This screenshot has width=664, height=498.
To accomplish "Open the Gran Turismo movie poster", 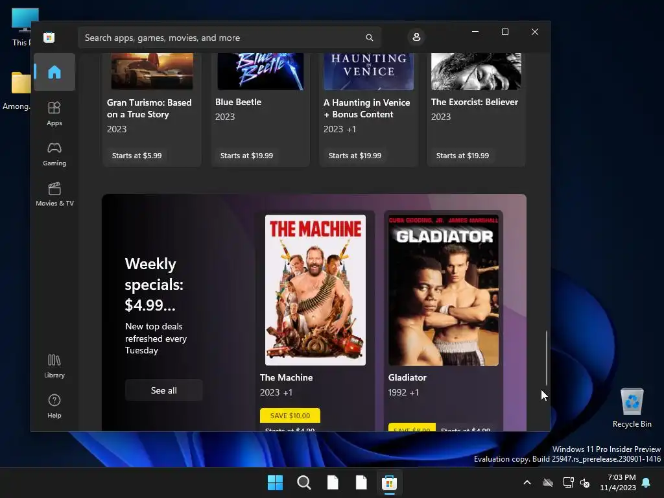I will tap(152, 71).
